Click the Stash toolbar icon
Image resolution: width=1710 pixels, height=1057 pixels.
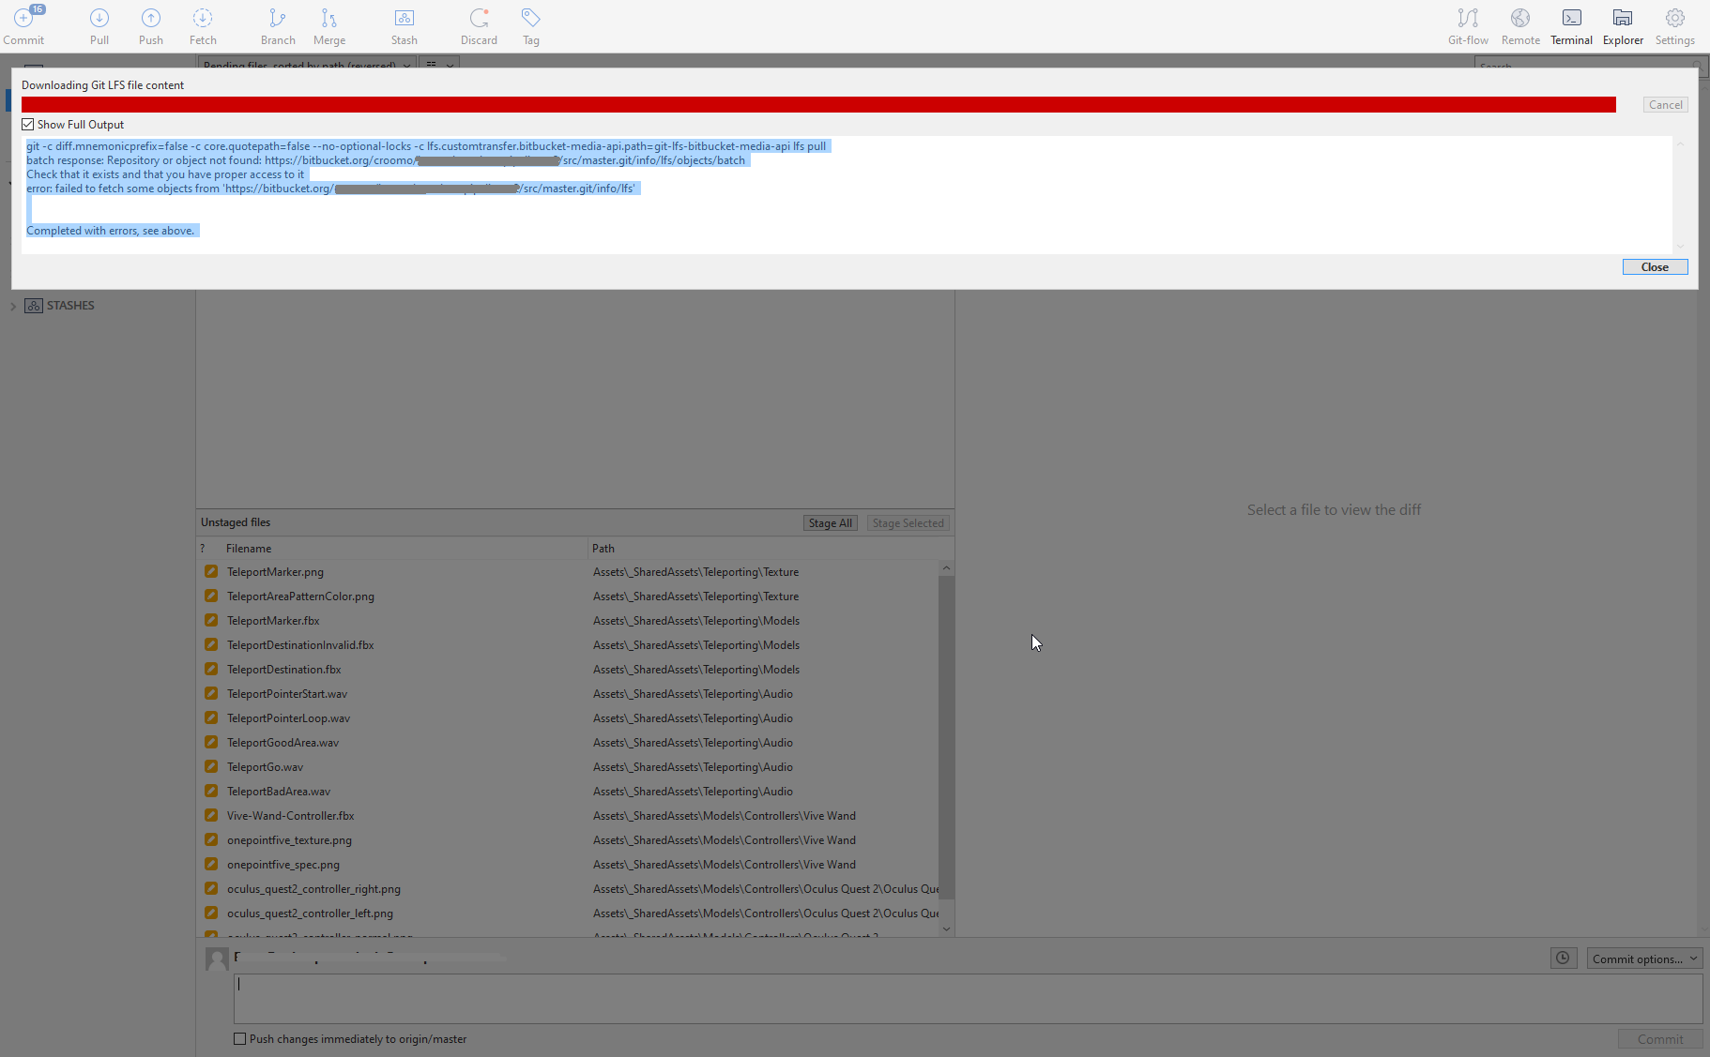click(405, 25)
